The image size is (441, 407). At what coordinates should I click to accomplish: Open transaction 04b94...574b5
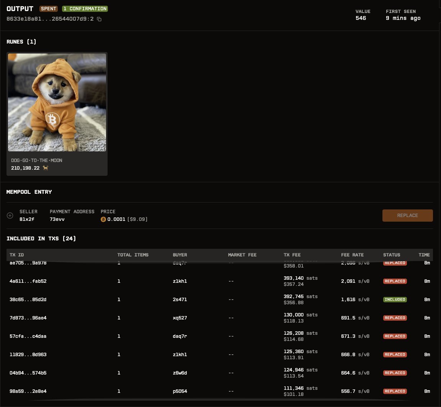click(28, 373)
